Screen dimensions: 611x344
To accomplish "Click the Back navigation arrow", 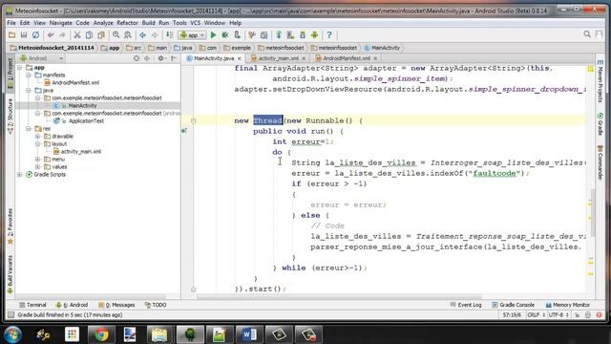I will tap(142, 35).
